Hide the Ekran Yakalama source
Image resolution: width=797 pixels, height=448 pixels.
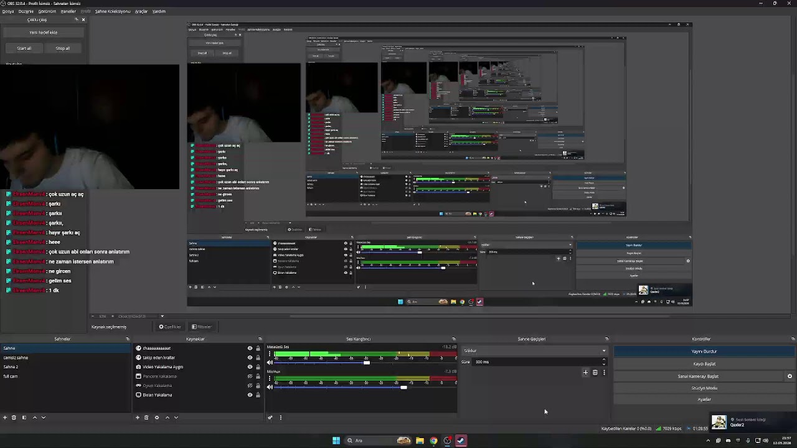pos(250,395)
